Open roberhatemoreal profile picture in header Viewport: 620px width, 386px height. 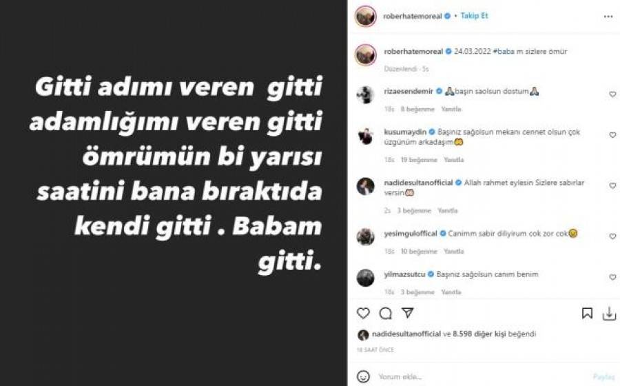365,17
